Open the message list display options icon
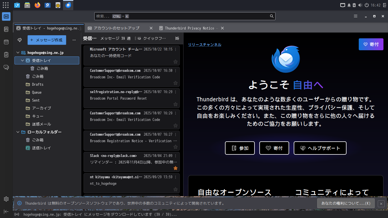The height and width of the screenshot is (218, 388). [x=177, y=38]
